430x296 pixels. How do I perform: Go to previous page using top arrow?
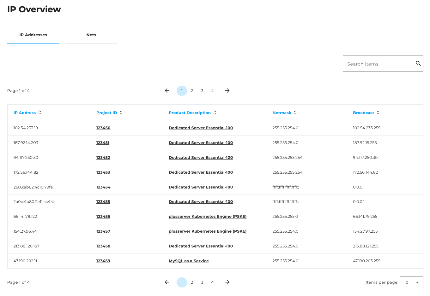coord(167,91)
